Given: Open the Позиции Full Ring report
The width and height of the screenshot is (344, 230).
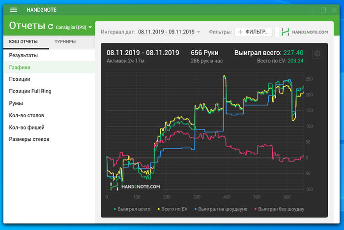Looking at the screenshot, I should pos(49,91).
